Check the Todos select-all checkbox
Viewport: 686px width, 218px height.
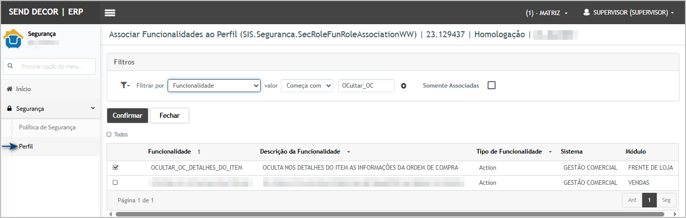coord(109,134)
